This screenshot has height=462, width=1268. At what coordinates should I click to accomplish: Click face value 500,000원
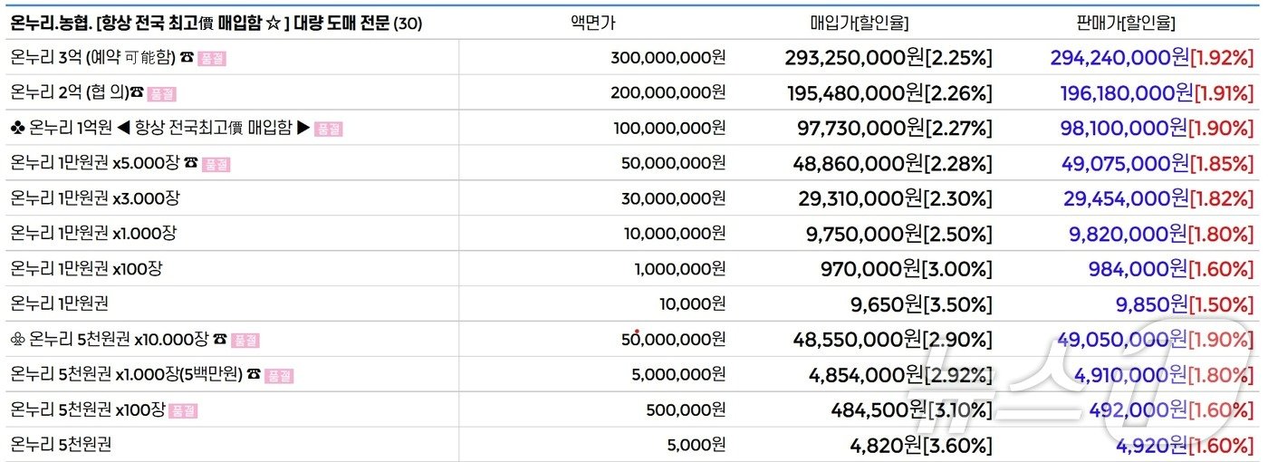pos(686,410)
